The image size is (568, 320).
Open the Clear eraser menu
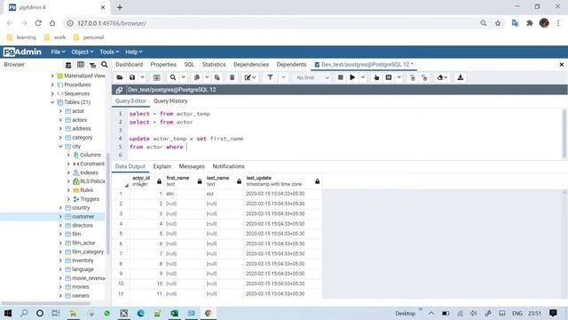(x=442, y=77)
